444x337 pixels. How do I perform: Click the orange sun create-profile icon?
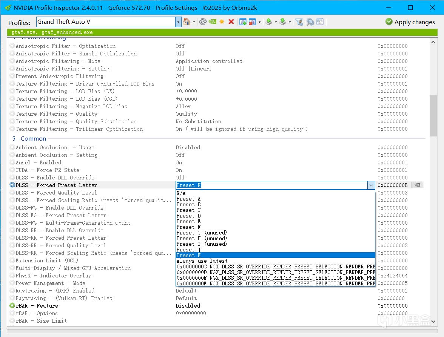point(222,22)
